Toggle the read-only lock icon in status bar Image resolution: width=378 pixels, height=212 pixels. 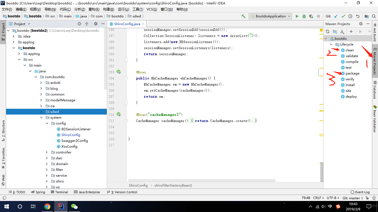point(367,198)
